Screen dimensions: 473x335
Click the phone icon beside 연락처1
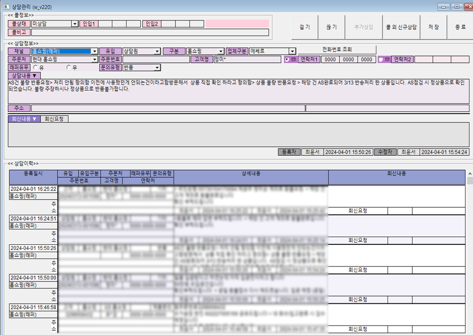click(x=293, y=60)
